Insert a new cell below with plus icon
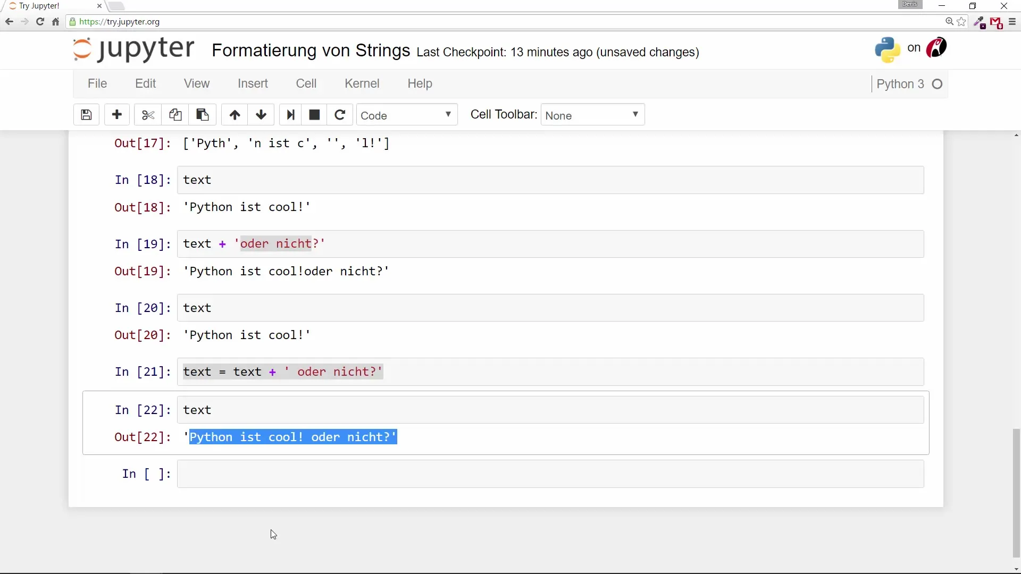The height and width of the screenshot is (574, 1021). point(117,115)
